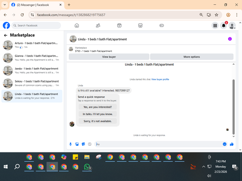Open Sticky Notes from the taskbar
This screenshot has height=181, width=242.
76,157
